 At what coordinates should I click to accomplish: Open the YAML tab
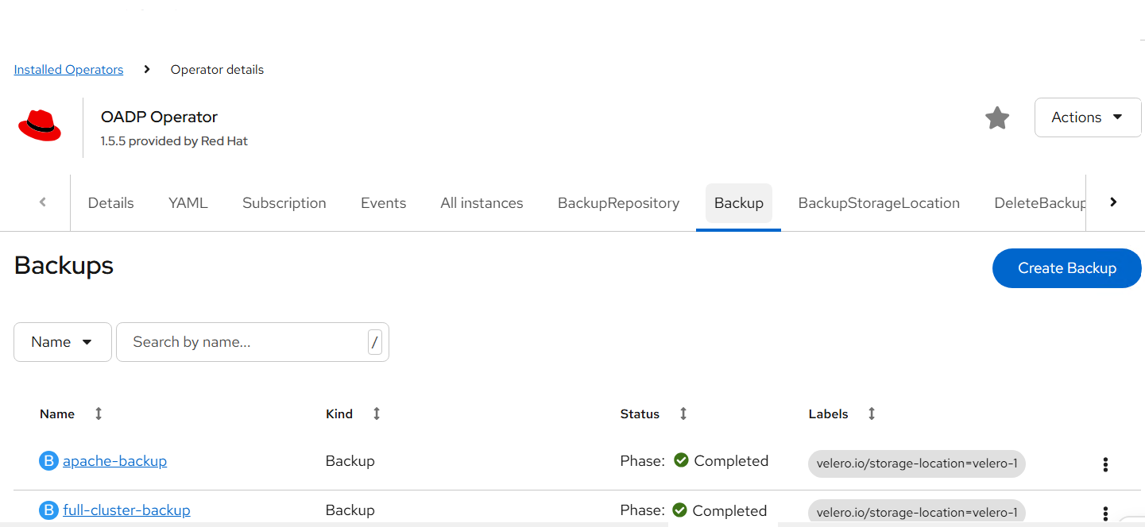[188, 203]
